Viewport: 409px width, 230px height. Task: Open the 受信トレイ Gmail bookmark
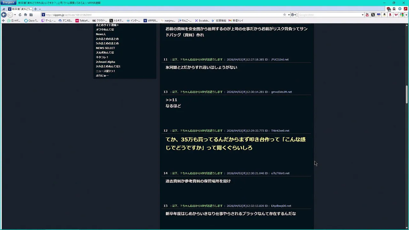coord(236,20)
